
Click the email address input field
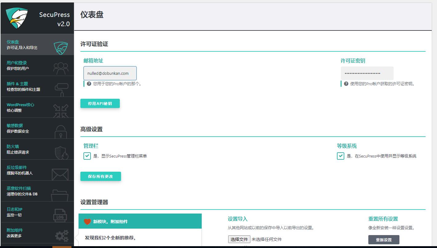point(110,73)
